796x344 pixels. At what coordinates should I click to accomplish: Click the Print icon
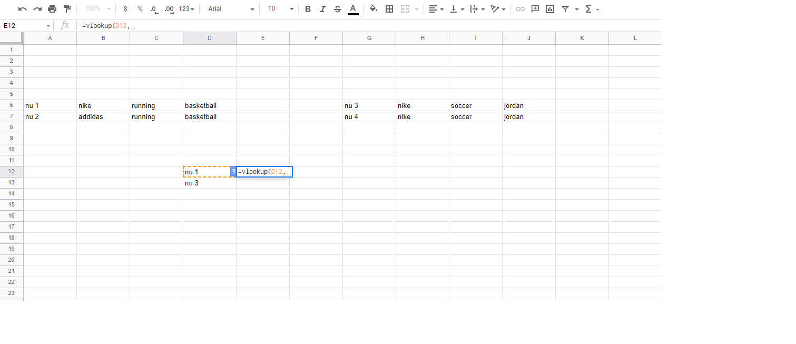pyautogui.click(x=52, y=9)
